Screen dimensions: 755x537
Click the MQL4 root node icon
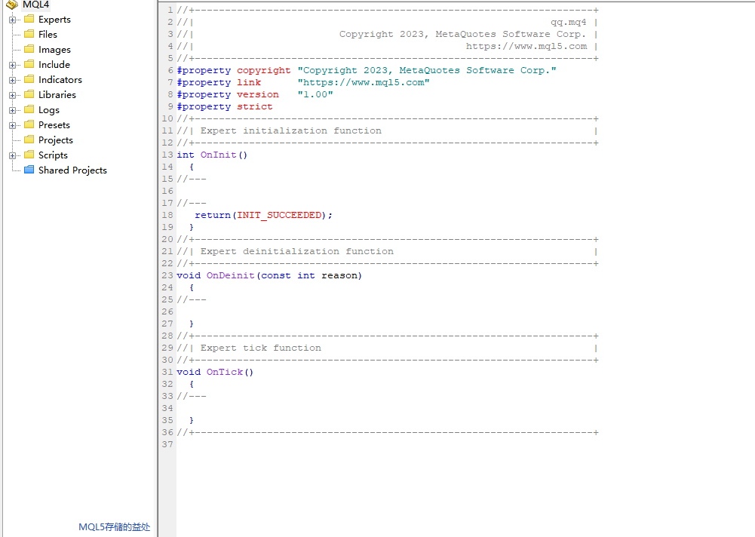(x=11, y=5)
